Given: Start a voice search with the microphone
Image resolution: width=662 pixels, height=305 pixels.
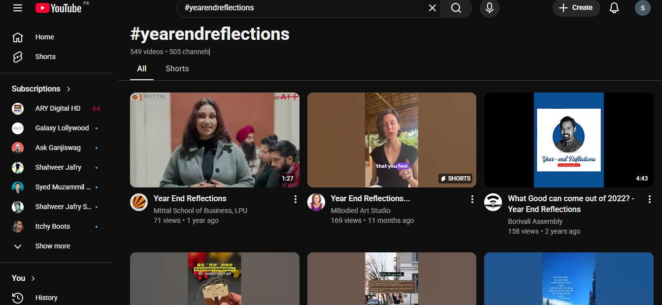Looking at the screenshot, I should 489,8.
